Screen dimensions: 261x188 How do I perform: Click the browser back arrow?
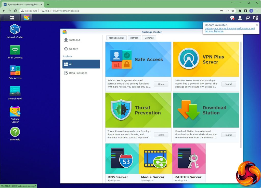(x=4, y=11)
